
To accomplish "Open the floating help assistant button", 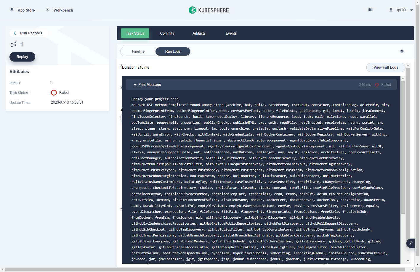I will pos(411,243).
